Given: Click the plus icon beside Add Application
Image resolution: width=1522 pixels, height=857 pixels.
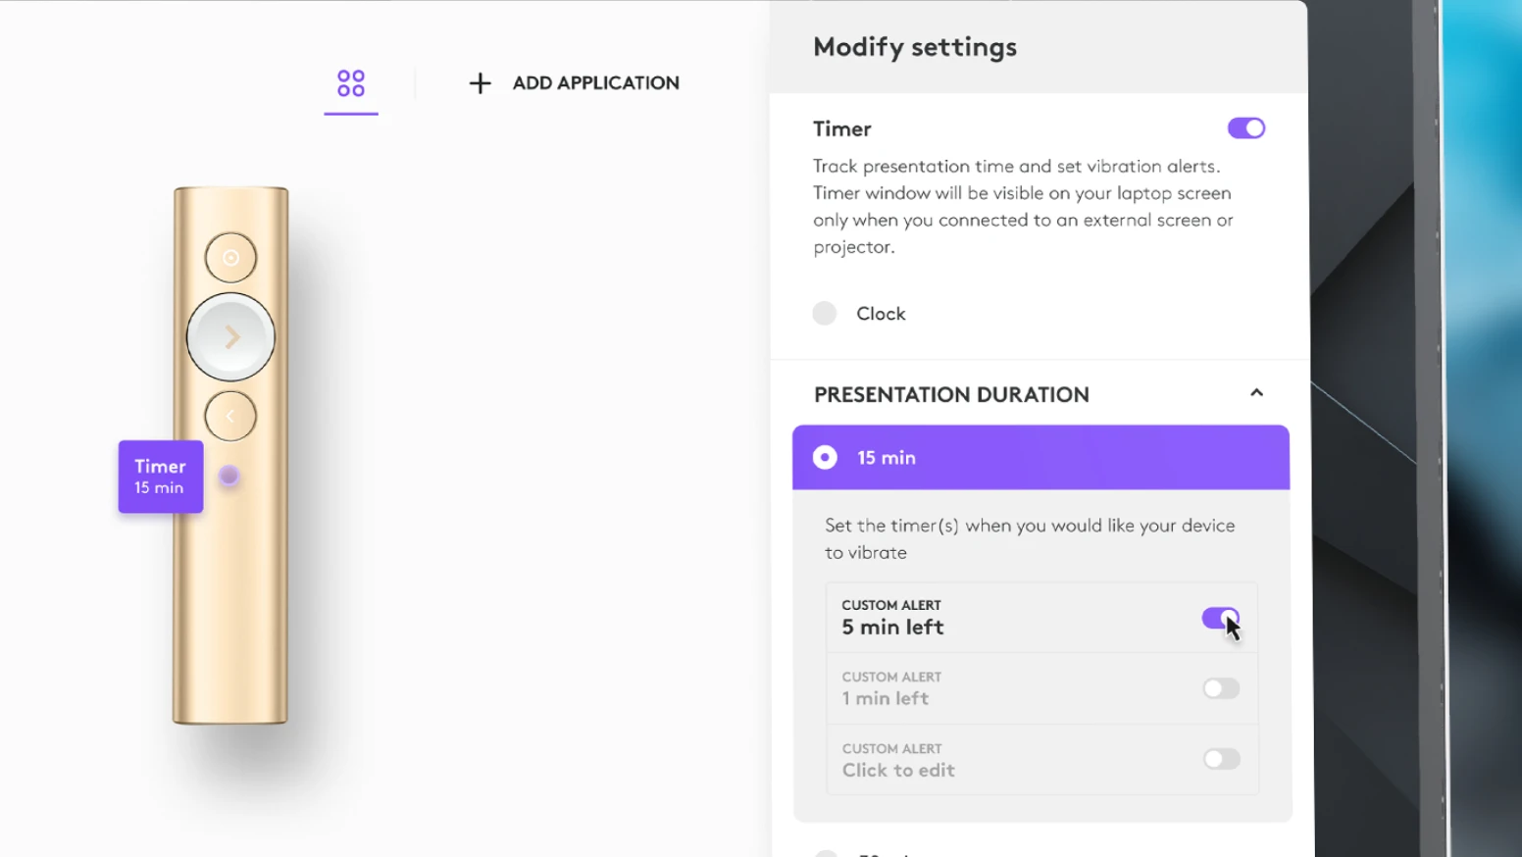Looking at the screenshot, I should (480, 83).
